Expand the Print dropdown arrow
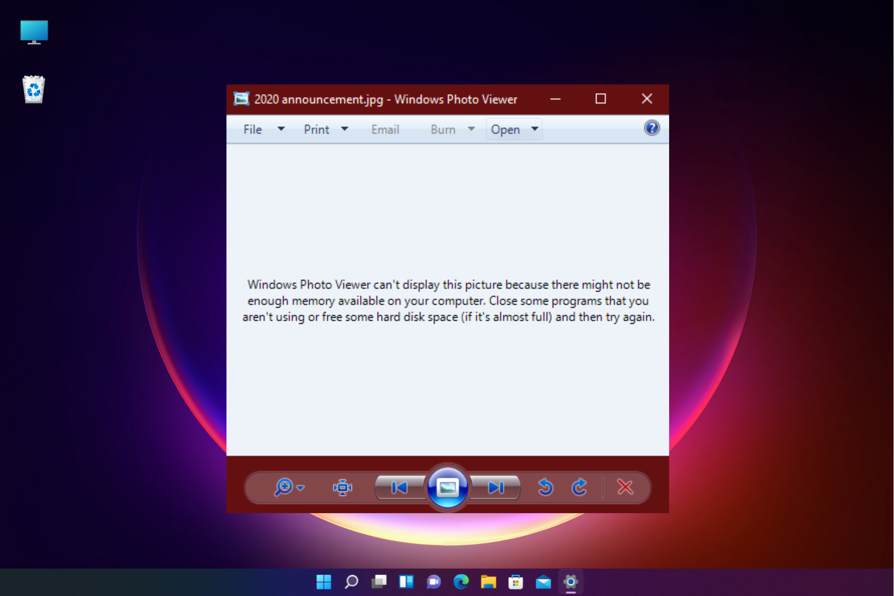894x596 pixels. [345, 129]
